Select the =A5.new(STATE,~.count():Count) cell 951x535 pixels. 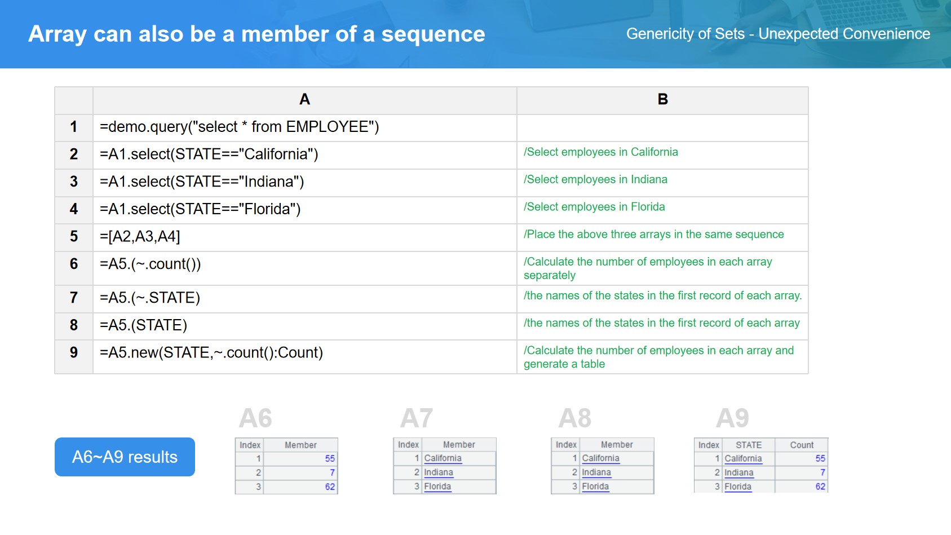[211, 353]
